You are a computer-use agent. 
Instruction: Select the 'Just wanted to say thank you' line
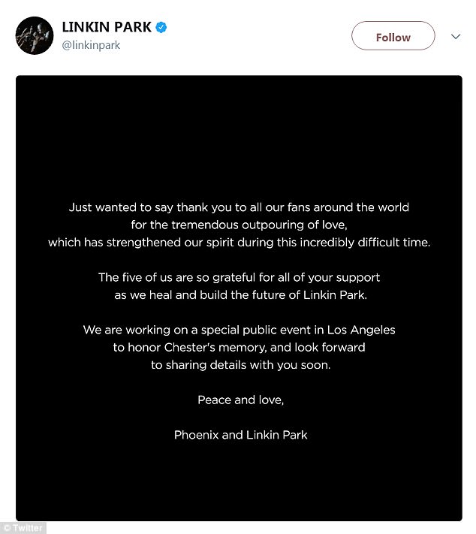pos(239,207)
